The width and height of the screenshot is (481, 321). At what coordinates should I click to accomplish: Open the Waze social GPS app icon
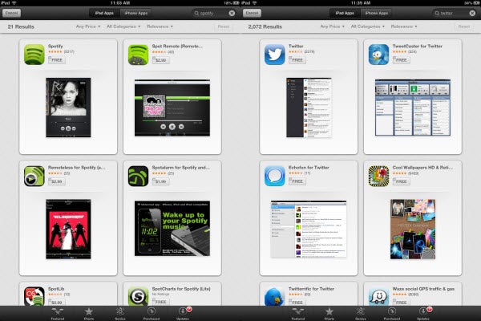[378, 296]
